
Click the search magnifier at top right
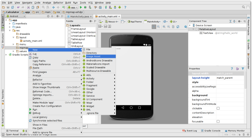[x=243, y=7]
